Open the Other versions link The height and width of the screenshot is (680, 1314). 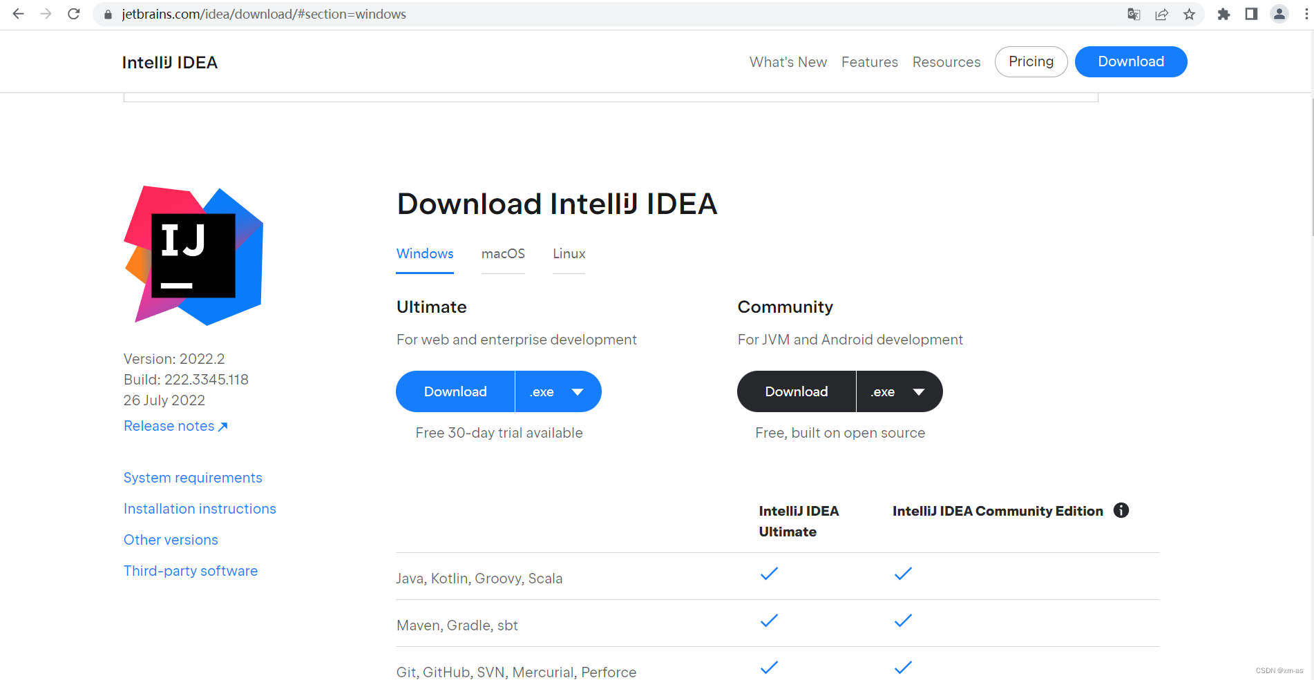pos(171,540)
